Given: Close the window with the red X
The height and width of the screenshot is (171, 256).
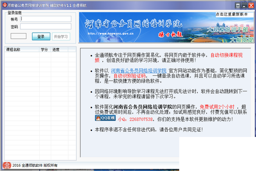Looking at the screenshot, I should pos(251,6).
